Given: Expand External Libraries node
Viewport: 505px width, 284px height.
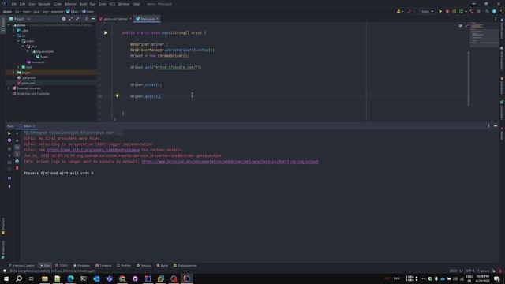Looking at the screenshot, I should pyautogui.click(x=9, y=88).
